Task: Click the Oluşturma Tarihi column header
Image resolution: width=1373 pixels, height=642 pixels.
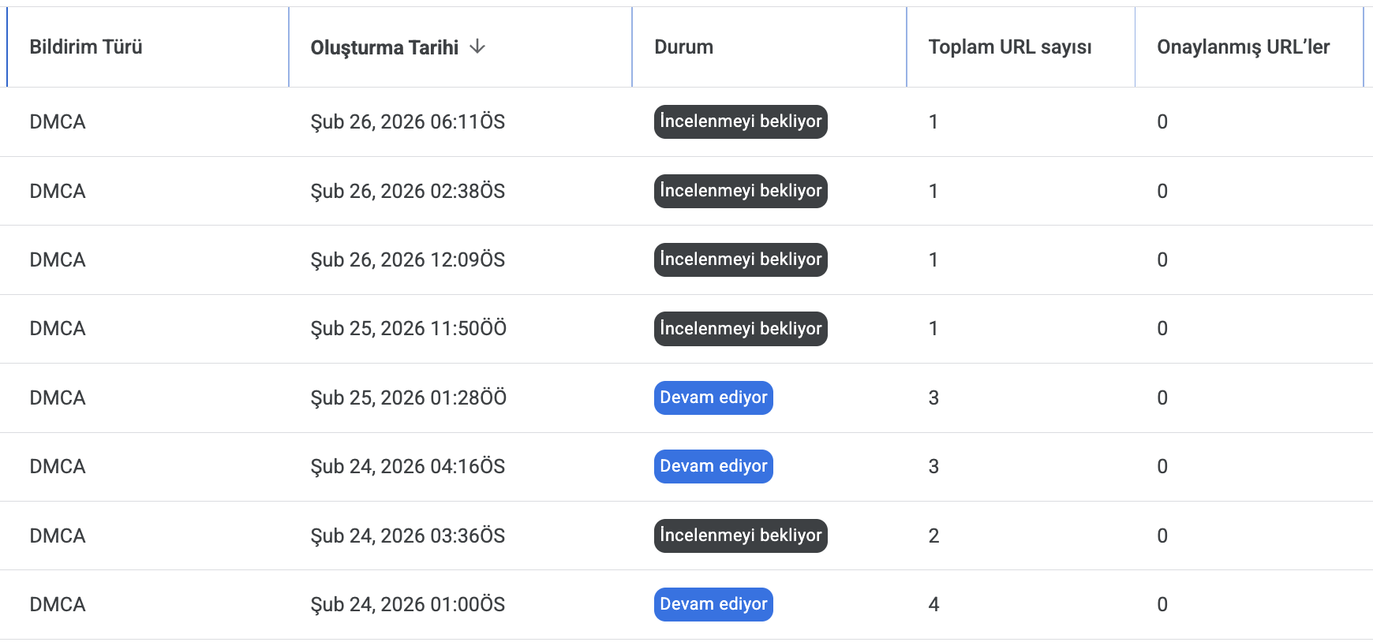Action: [x=384, y=47]
